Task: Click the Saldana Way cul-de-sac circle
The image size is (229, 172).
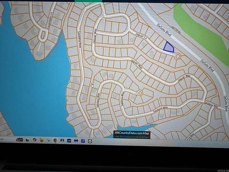Action: click(x=140, y=92)
